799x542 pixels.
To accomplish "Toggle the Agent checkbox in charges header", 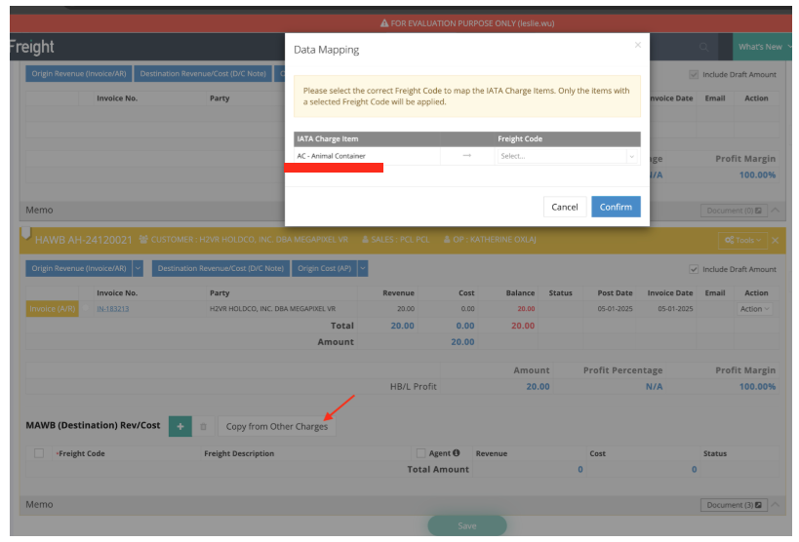I will 420,453.
